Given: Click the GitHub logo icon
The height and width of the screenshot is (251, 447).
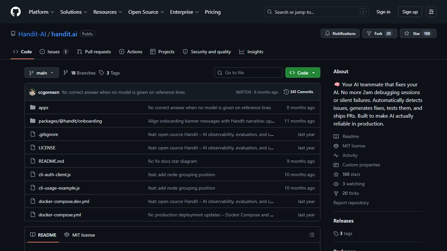Looking at the screenshot, I should (16, 12).
